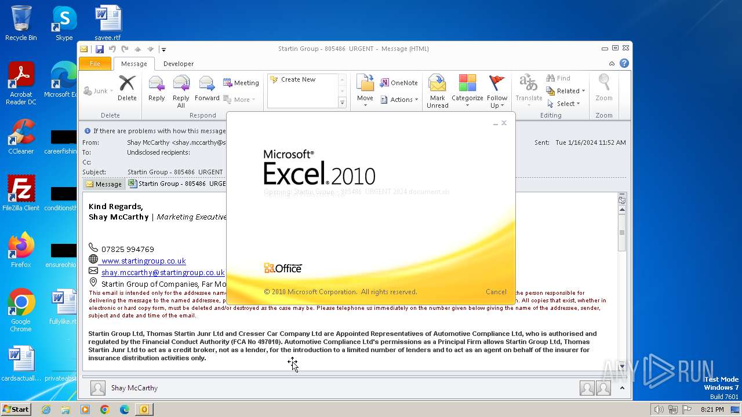
Task: Reply to Shay McCarthy's message
Action: point(157,89)
